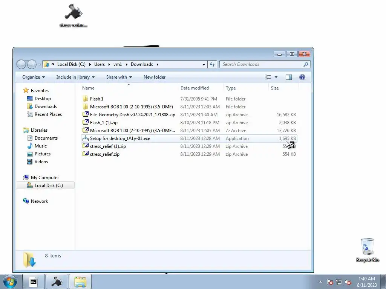Click the Forward navigation arrow

(x=32, y=64)
